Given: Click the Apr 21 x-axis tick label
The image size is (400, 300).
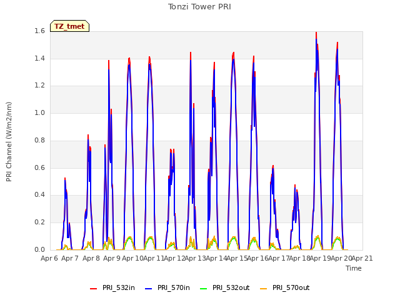Looking at the screenshot, I should [362, 258].
